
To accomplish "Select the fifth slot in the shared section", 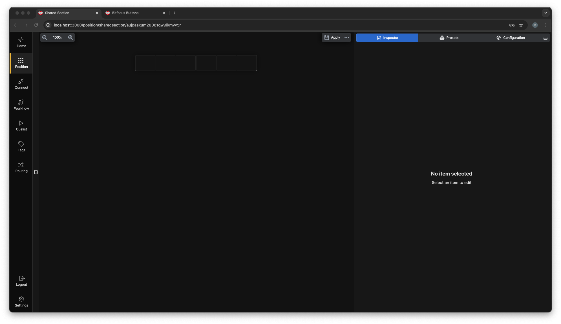I will pyautogui.click(x=226, y=63).
